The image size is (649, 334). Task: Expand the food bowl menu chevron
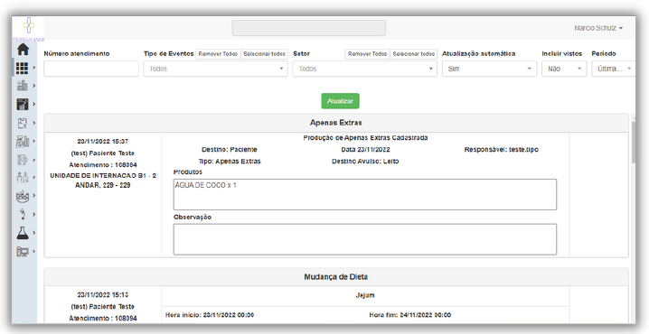point(34,196)
